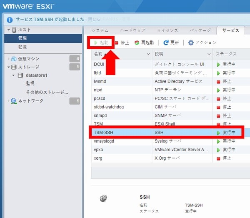Click stopped status icon for snmpd
The image size is (250, 218).
[218, 116]
